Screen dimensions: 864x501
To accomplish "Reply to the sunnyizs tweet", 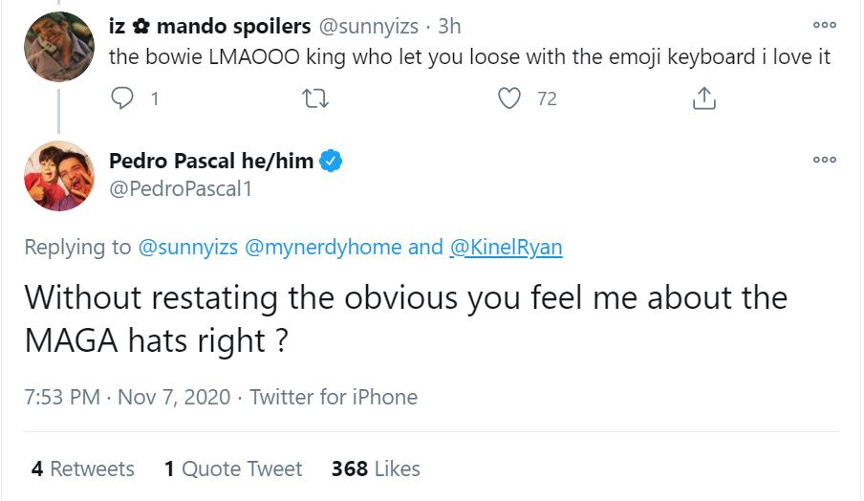I will tap(123, 98).
